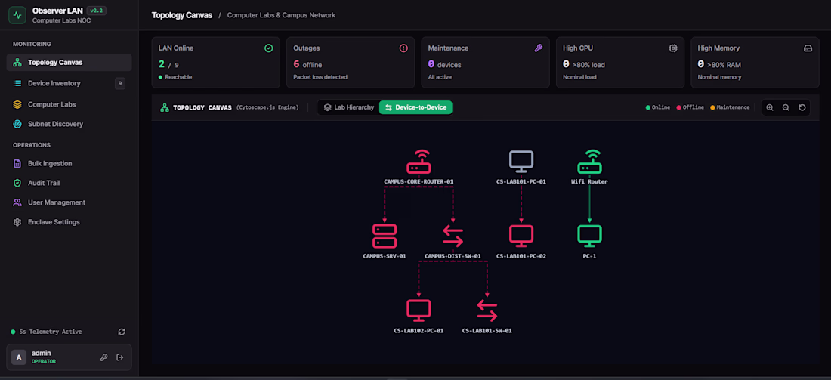Click the logout icon beside admin
This screenshot has height=380, width=831.
pos(120,357)
